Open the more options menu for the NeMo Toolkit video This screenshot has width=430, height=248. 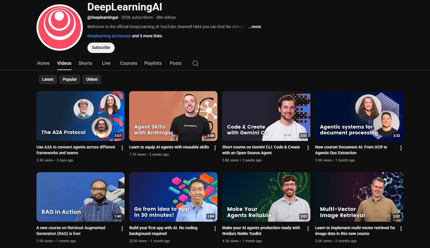coord(308,228)
